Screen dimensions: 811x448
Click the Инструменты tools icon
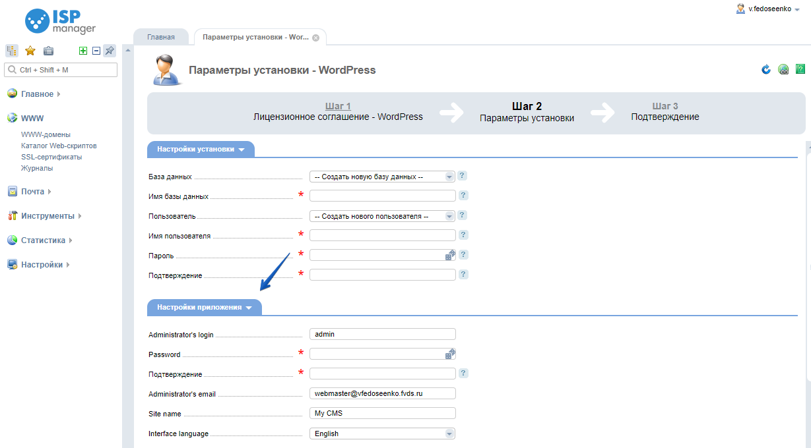12,216
